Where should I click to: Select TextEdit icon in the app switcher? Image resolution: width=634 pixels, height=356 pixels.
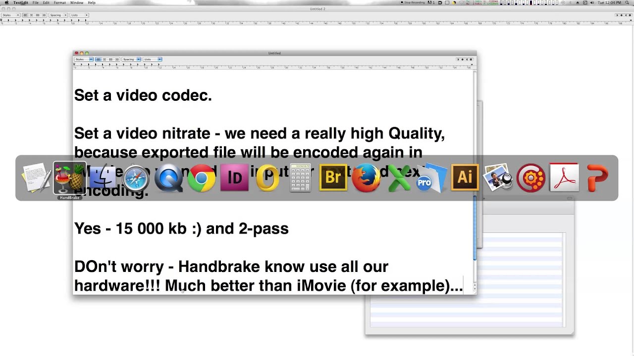point(37,178)
